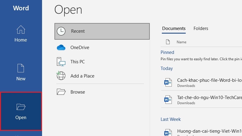Sort by the Name column header
The height and width of the screenshot is (136, 242).
coord(181,42)
